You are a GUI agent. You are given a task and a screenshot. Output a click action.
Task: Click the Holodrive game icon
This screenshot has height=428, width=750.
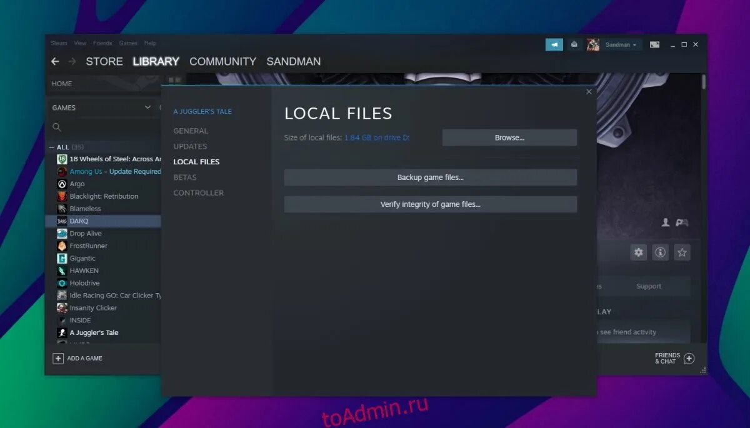[62, 283]
